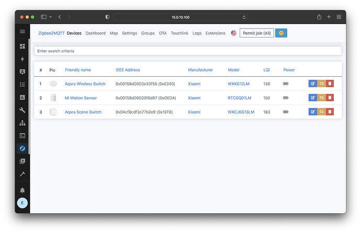361x233 pixels.
Task: Click the reconfigure icon for Mi Motion Sensor
Action: coord(321,98)
